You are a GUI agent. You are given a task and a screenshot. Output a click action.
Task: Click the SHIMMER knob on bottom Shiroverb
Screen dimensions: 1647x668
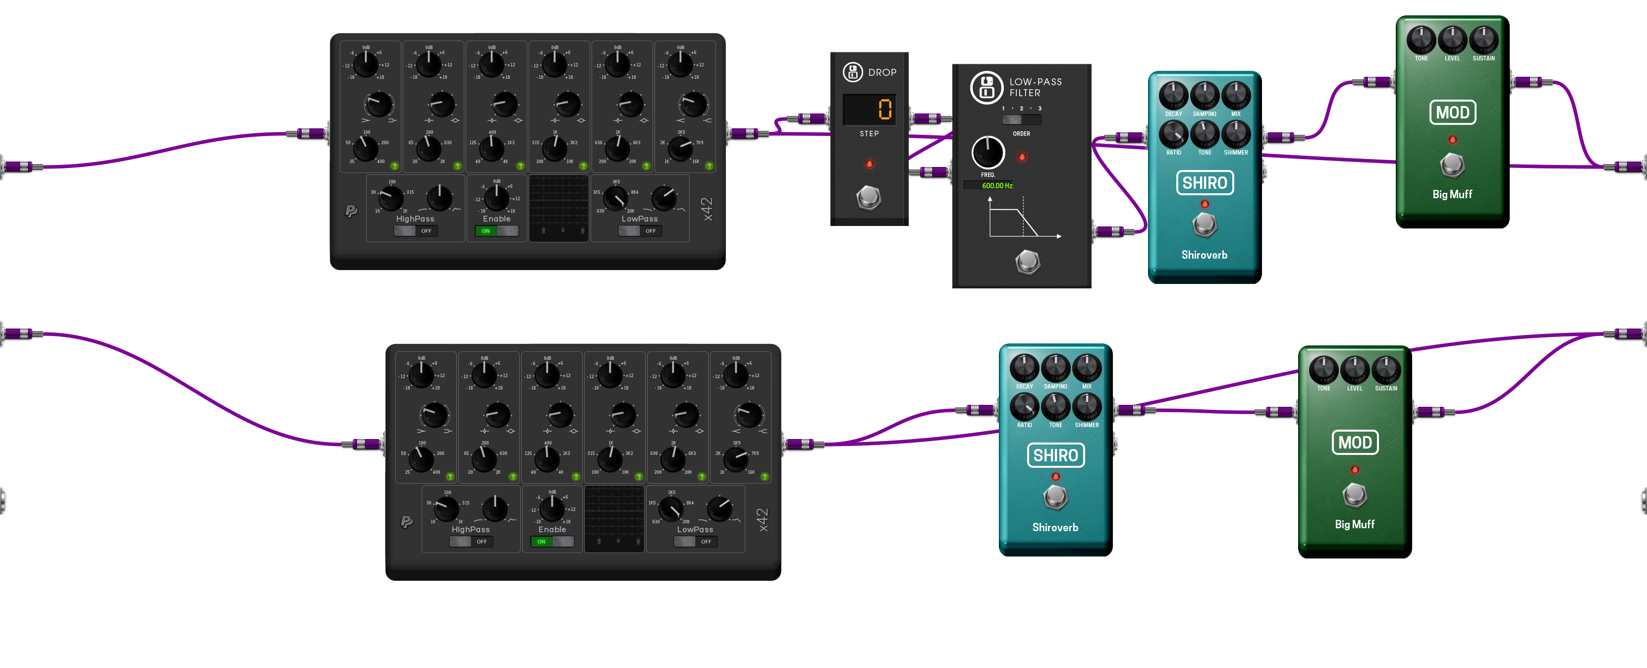(x=1086, y=406)
